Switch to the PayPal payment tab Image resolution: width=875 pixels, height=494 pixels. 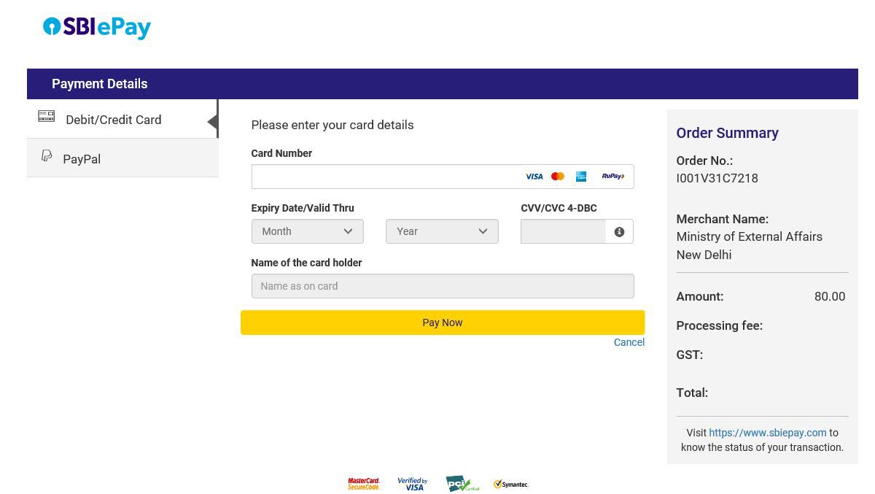(x=82, y=159)
